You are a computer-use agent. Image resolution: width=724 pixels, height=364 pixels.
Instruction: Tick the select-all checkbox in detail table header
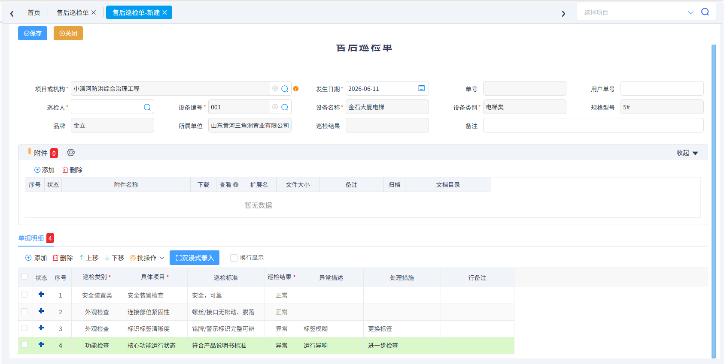24,277
